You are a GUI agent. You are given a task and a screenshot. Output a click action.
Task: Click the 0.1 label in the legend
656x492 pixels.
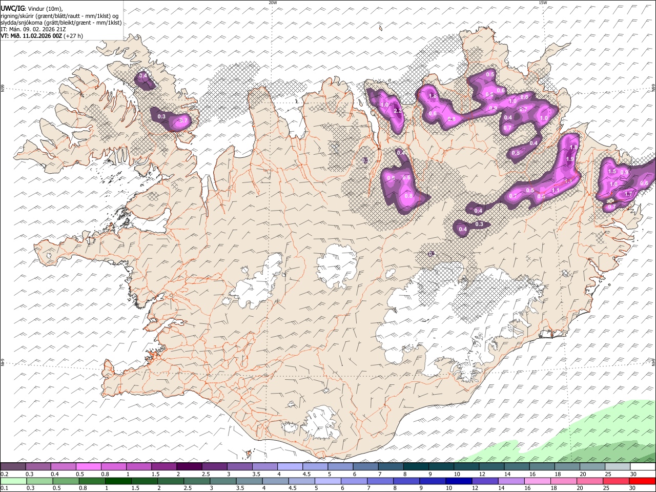click(5, 488)
